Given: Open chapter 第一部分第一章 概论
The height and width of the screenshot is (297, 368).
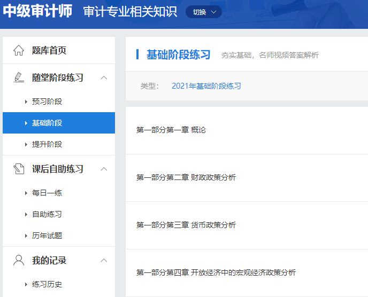Looking at the screenshot, I should [171, 130].
